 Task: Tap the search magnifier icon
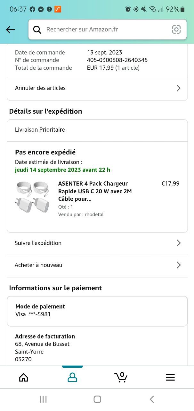pyautogui.click(x=37, y=30)
